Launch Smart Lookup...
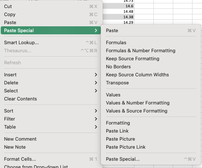This screenshot has width=202, height=168. click(51, 42)
